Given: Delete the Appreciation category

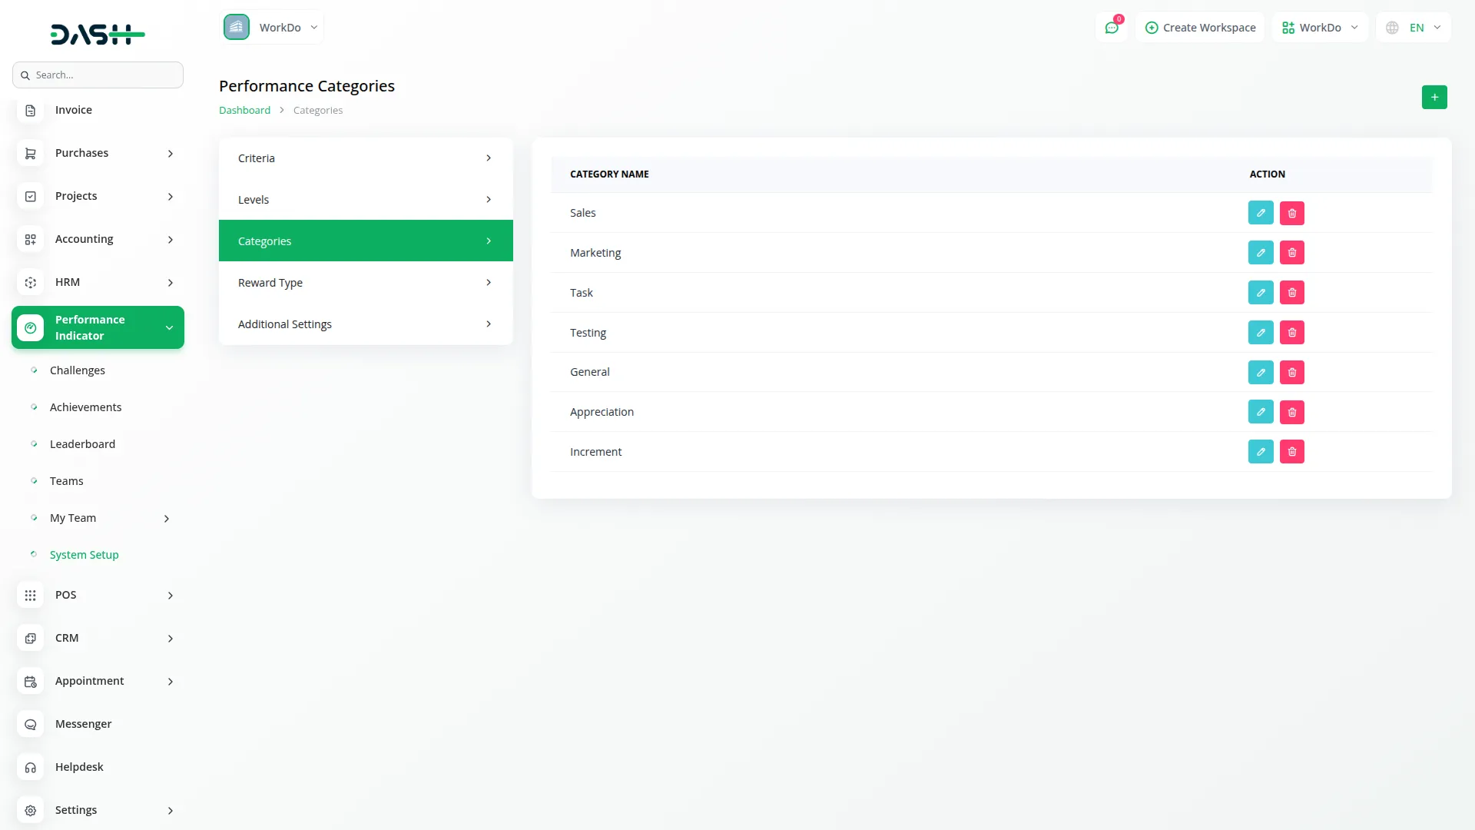Looking at the screenshot, I should [1292, 412].
